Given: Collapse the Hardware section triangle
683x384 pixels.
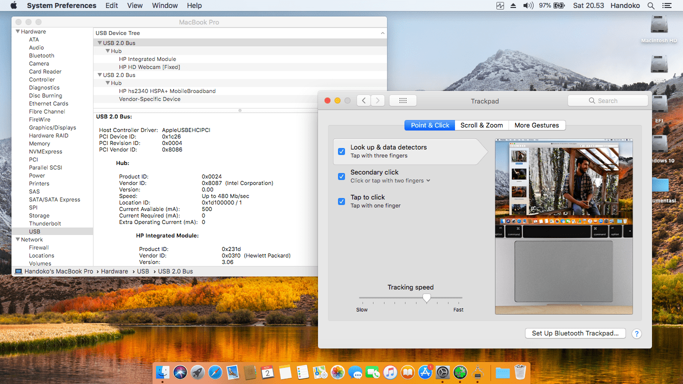Looking at the screenshot, I should [17, 31].
